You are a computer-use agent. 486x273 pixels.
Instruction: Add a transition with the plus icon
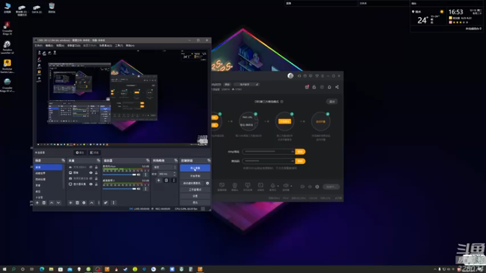click(159, 180)
